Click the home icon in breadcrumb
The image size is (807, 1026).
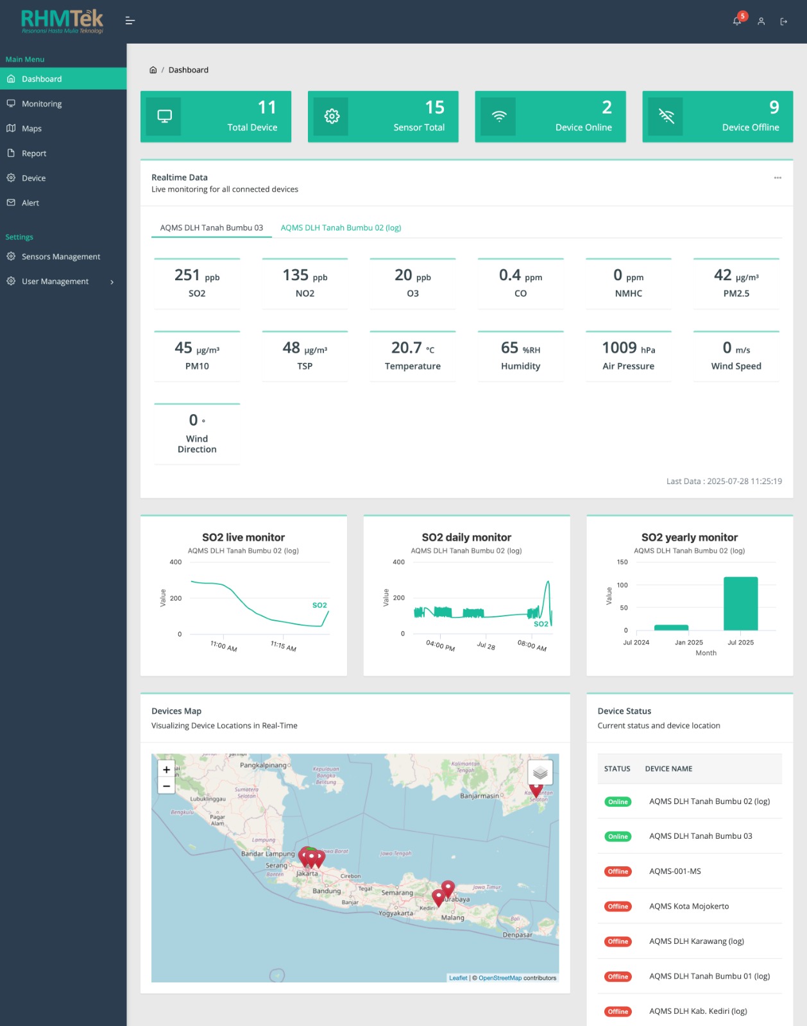pos(153,70)
